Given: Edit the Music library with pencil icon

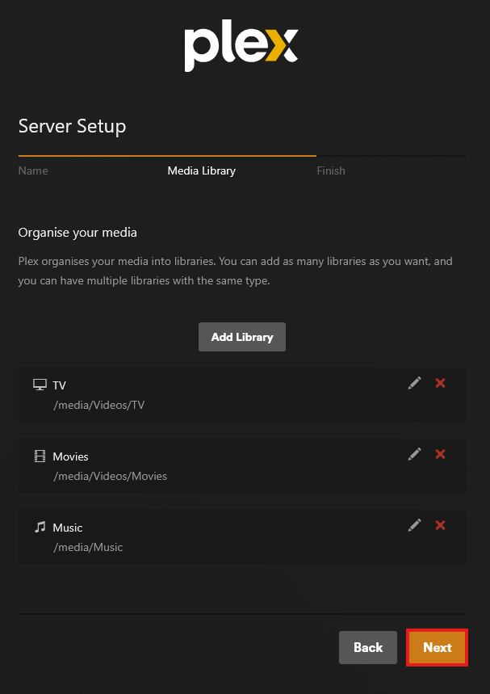Looking at the screenshot, I should (414, 525).
